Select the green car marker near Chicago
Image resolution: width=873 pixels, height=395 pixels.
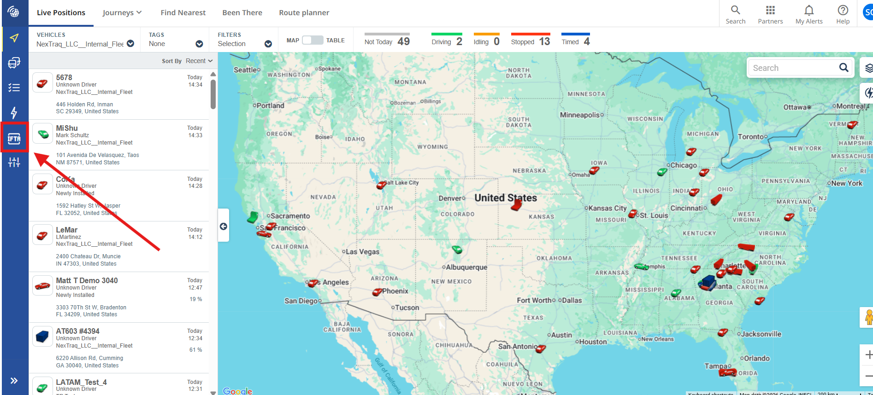pos(662,172)
